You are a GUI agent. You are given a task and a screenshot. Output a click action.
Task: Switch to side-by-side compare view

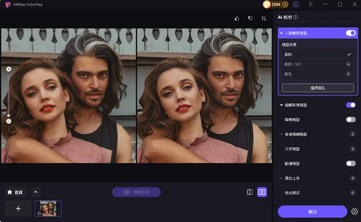click(x=262, y=192)
